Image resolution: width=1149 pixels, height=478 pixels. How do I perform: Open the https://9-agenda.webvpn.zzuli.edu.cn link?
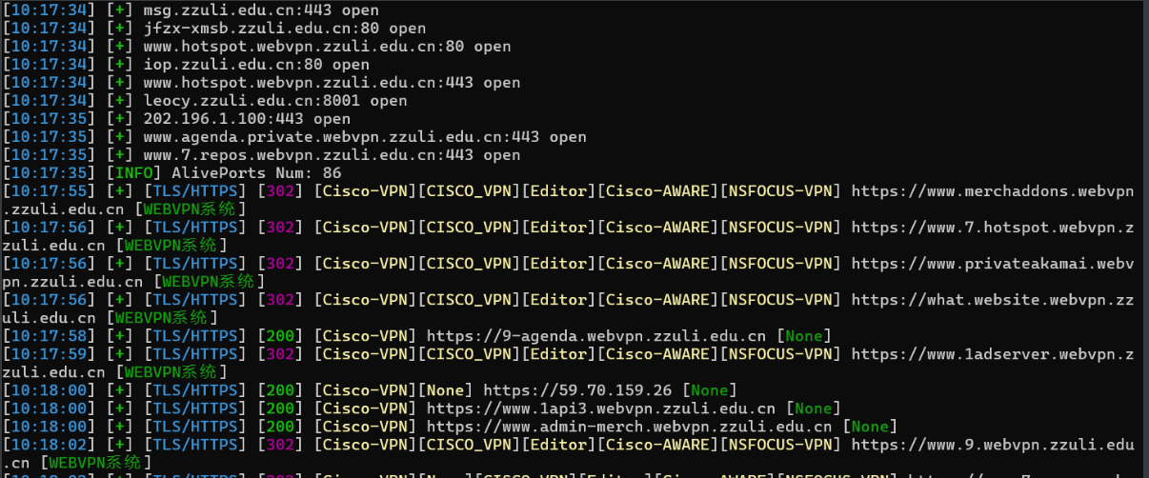596,336
